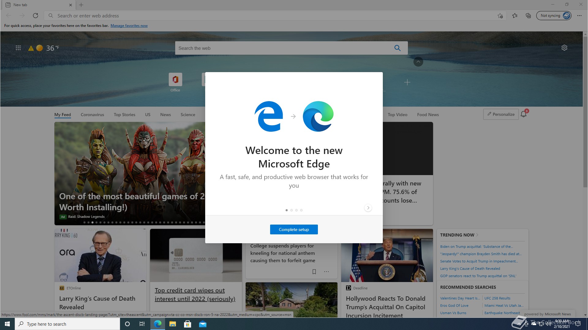The height and width of the screenshot is (330, 588).
Task: Open a new tab with plus button
Action: pyautogui.click(x=81, y=5)
